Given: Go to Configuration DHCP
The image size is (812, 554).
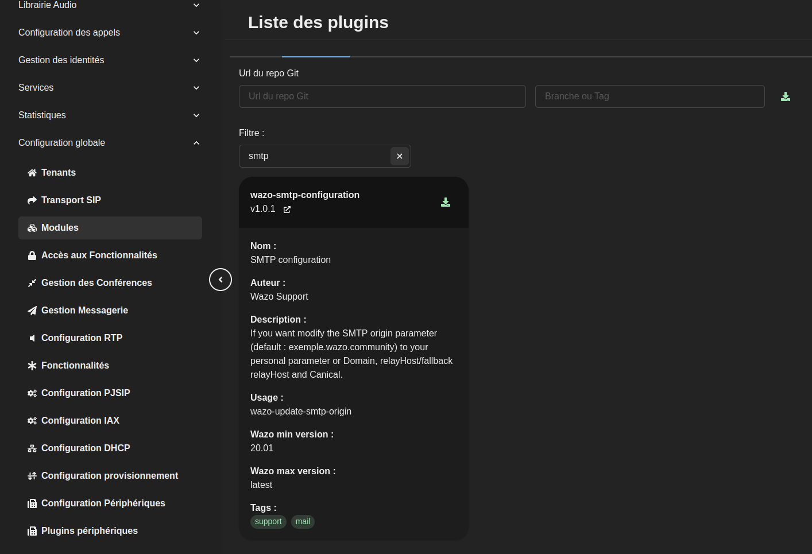Looking at the screenshot, I should coord(86,448).
